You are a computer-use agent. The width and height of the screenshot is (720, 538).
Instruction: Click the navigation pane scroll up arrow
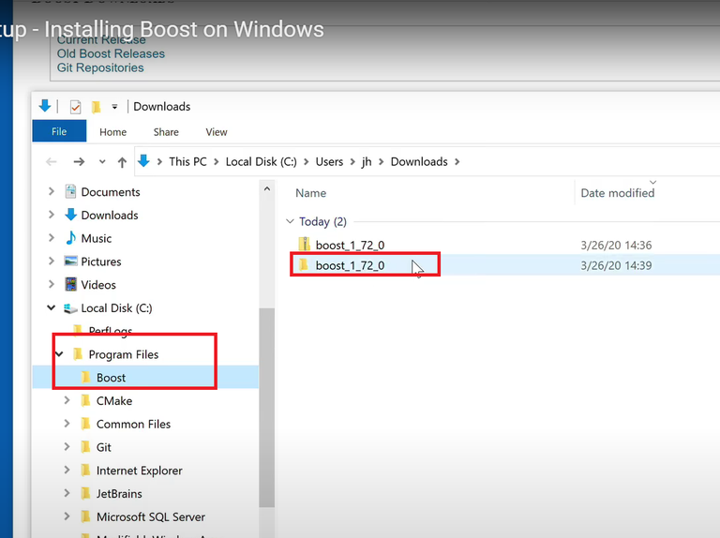(267, 188)
